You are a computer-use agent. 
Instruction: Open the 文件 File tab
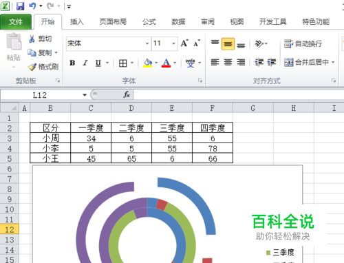click(x=16, y=22)
